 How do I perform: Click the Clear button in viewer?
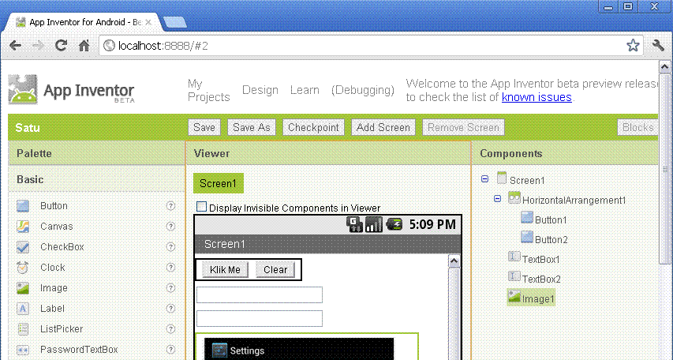coord(275,270)
